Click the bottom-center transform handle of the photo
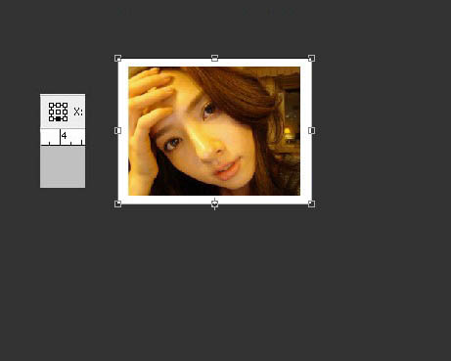This screenshot has width=451, height=361. [x=214, y=203]
